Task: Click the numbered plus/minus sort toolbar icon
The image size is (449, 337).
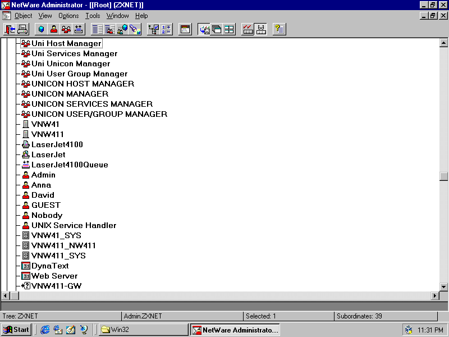Action: [166, 29]
